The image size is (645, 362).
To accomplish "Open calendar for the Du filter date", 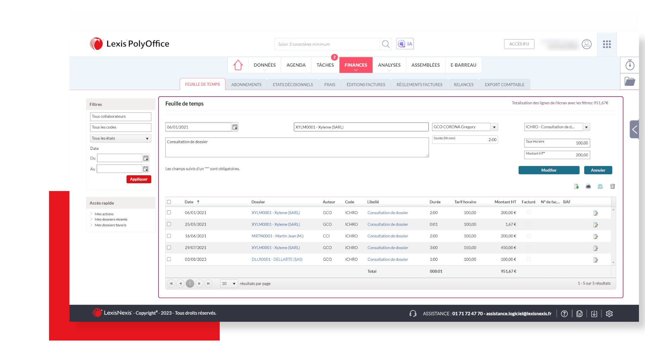I will pyautogui.click(x=146, y=158).
